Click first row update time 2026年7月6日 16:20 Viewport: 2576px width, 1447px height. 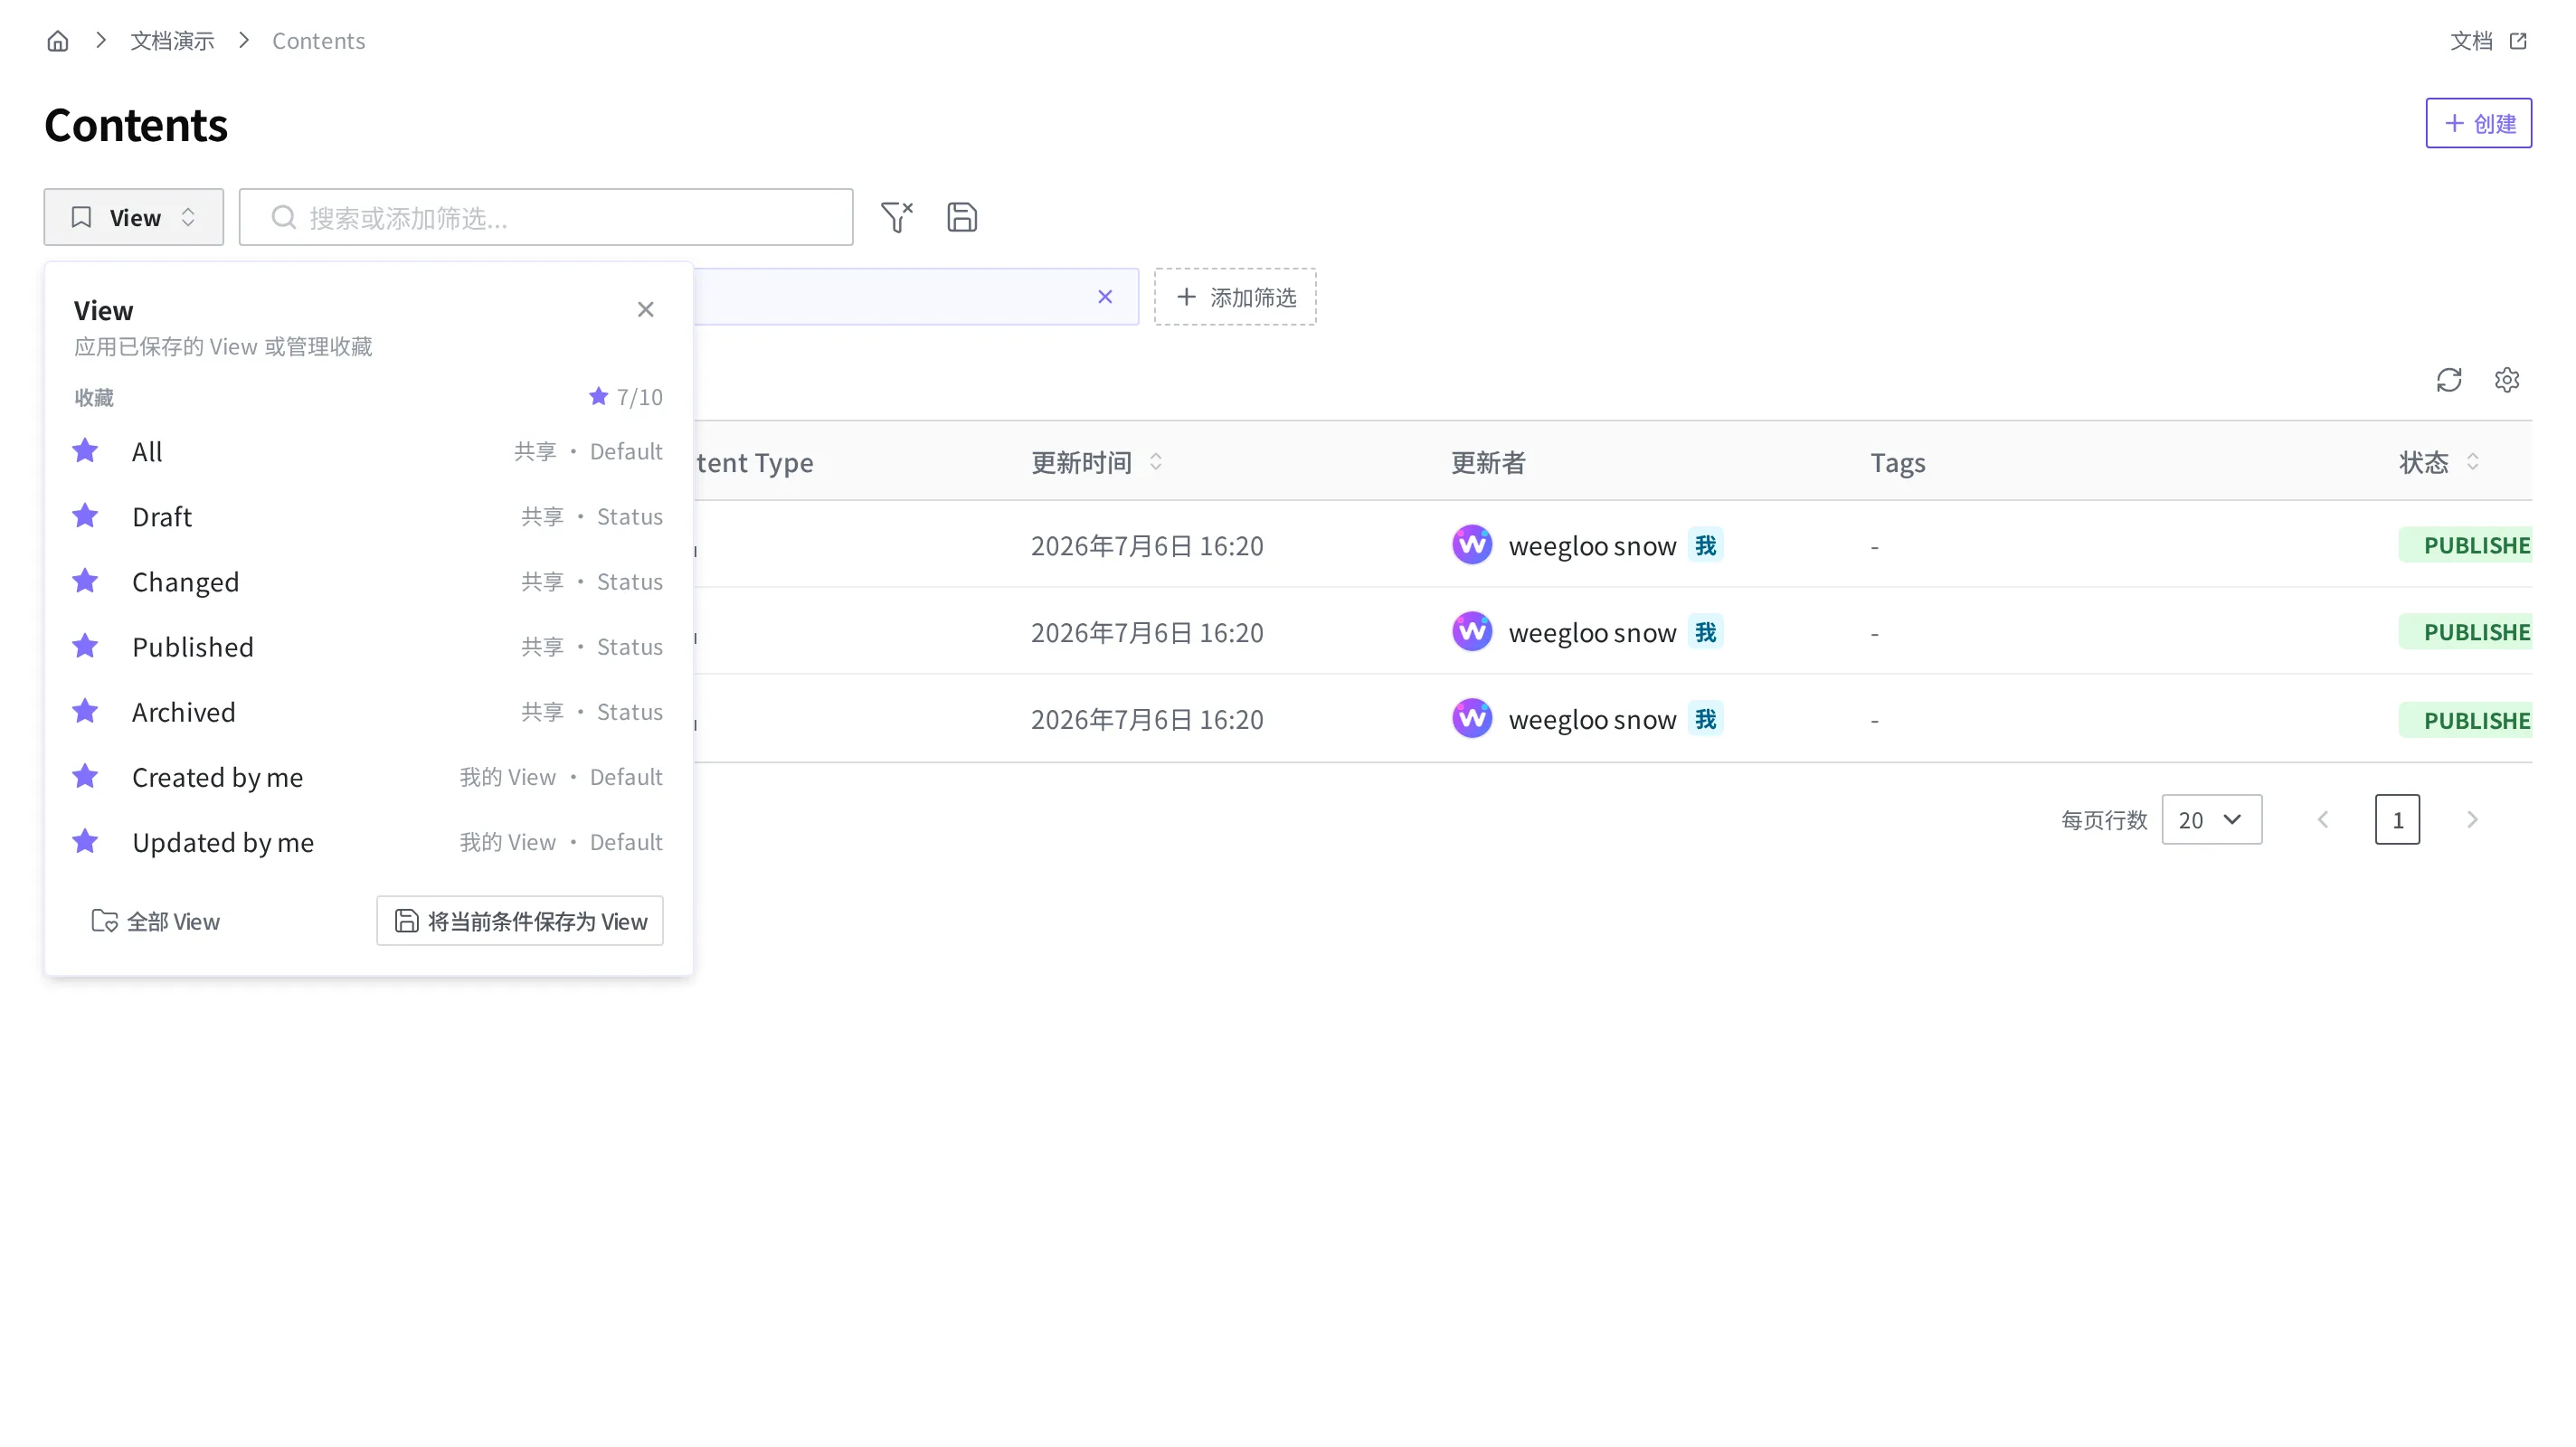[1147, 545]
